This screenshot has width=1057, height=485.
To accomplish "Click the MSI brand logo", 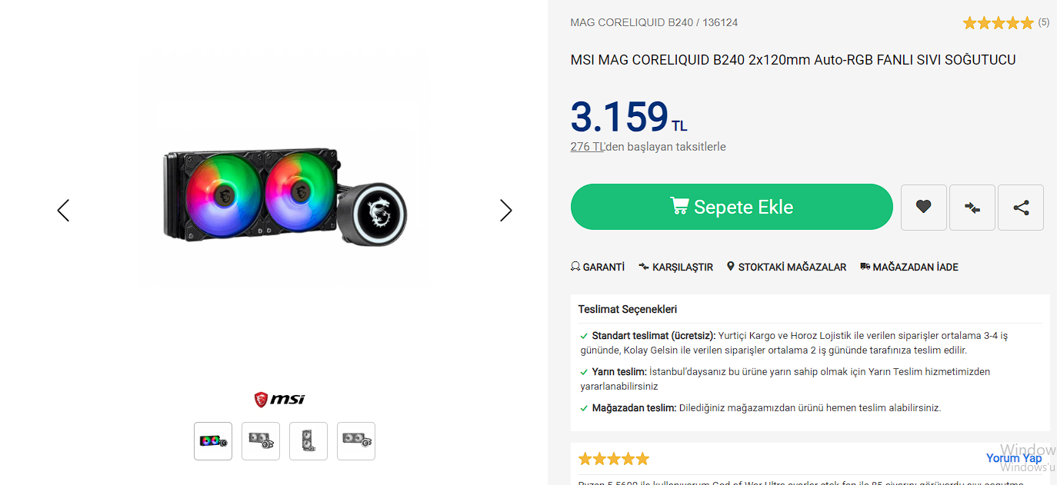I will click(x=279, y=399).
